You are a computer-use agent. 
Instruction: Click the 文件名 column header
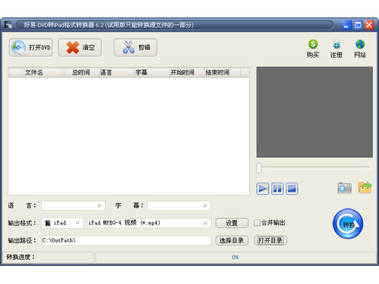[x=44, y=73]
